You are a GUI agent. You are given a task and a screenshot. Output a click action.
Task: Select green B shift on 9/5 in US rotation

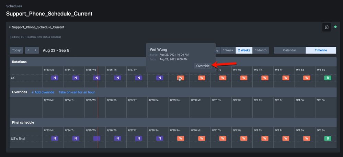(x=328, y=78)
